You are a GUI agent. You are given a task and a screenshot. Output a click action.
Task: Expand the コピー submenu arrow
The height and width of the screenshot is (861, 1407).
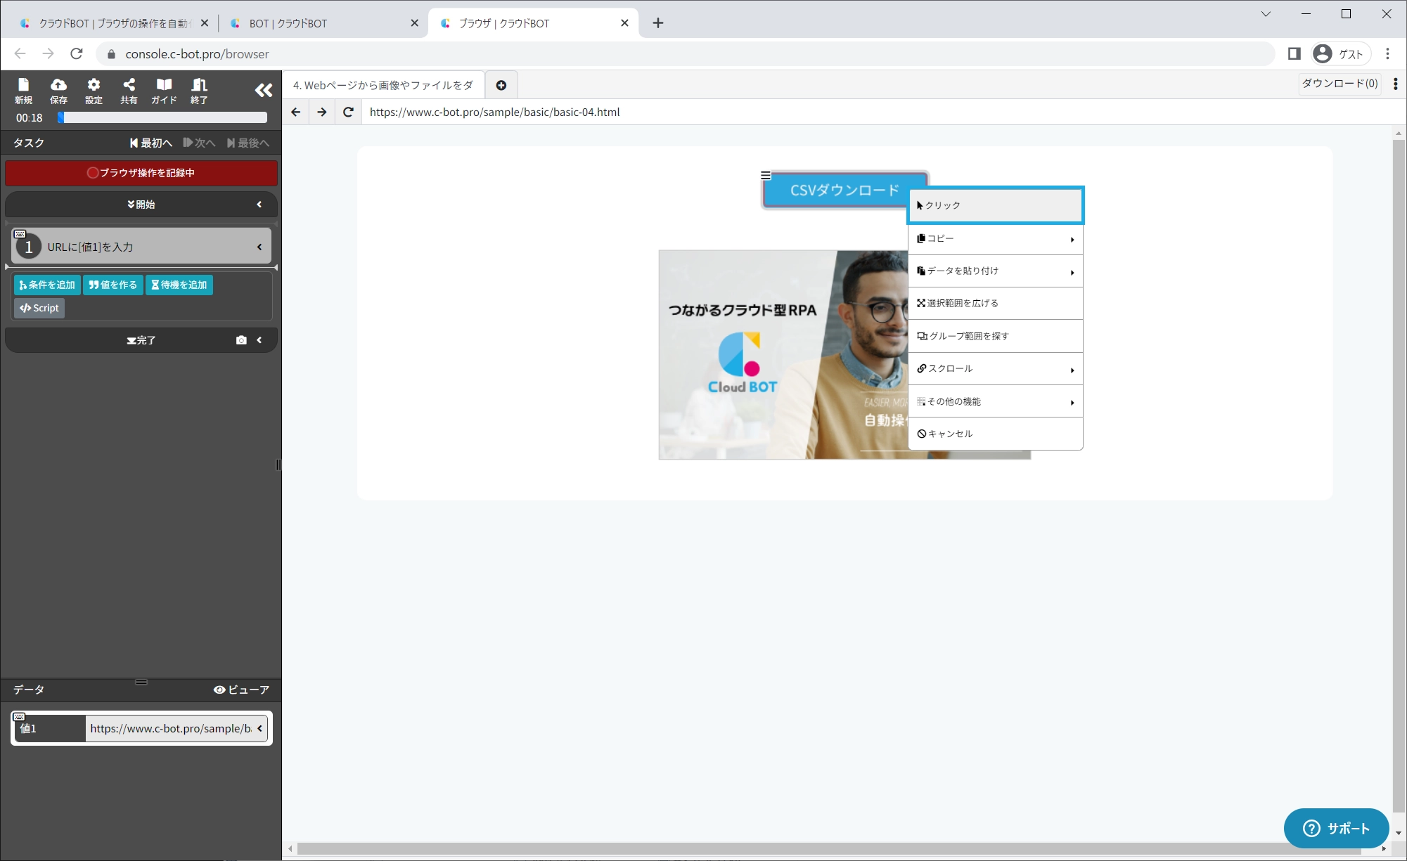pyautogui.click(x=1072, y=240)
